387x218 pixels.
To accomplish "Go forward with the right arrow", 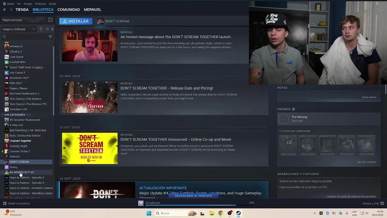I will coord(11,10).
